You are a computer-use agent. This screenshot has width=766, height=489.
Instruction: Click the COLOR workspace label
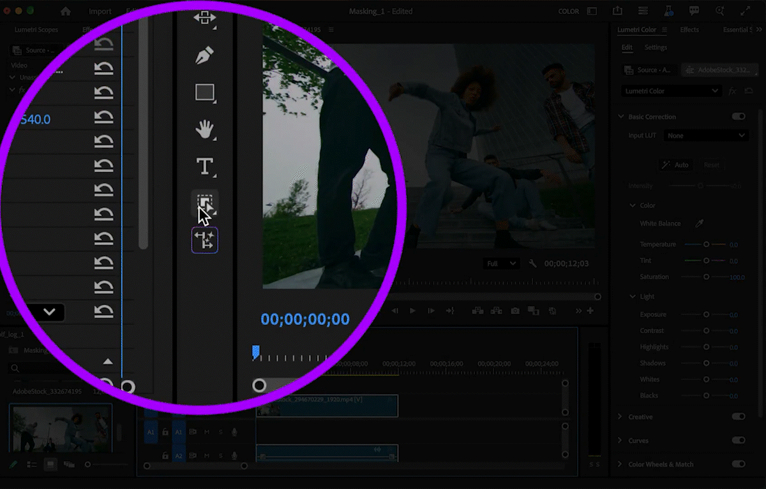pyautogui.click(x=569, y=11)
